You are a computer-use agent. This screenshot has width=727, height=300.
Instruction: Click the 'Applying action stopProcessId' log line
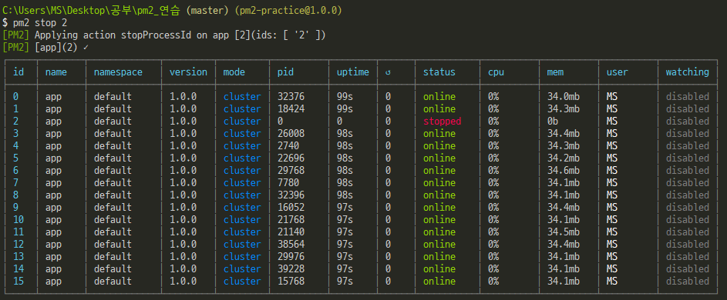tap(164, 35)
